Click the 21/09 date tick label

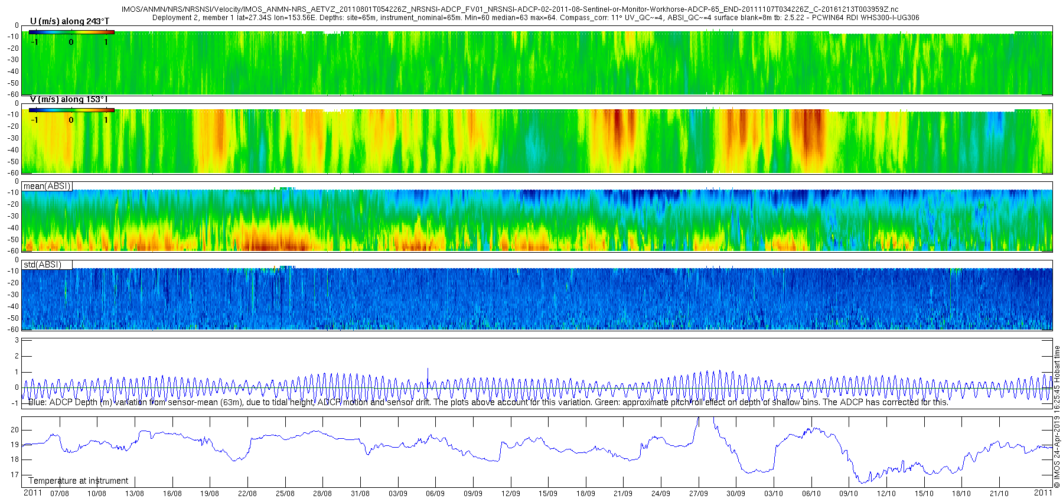tap(623, 494)
